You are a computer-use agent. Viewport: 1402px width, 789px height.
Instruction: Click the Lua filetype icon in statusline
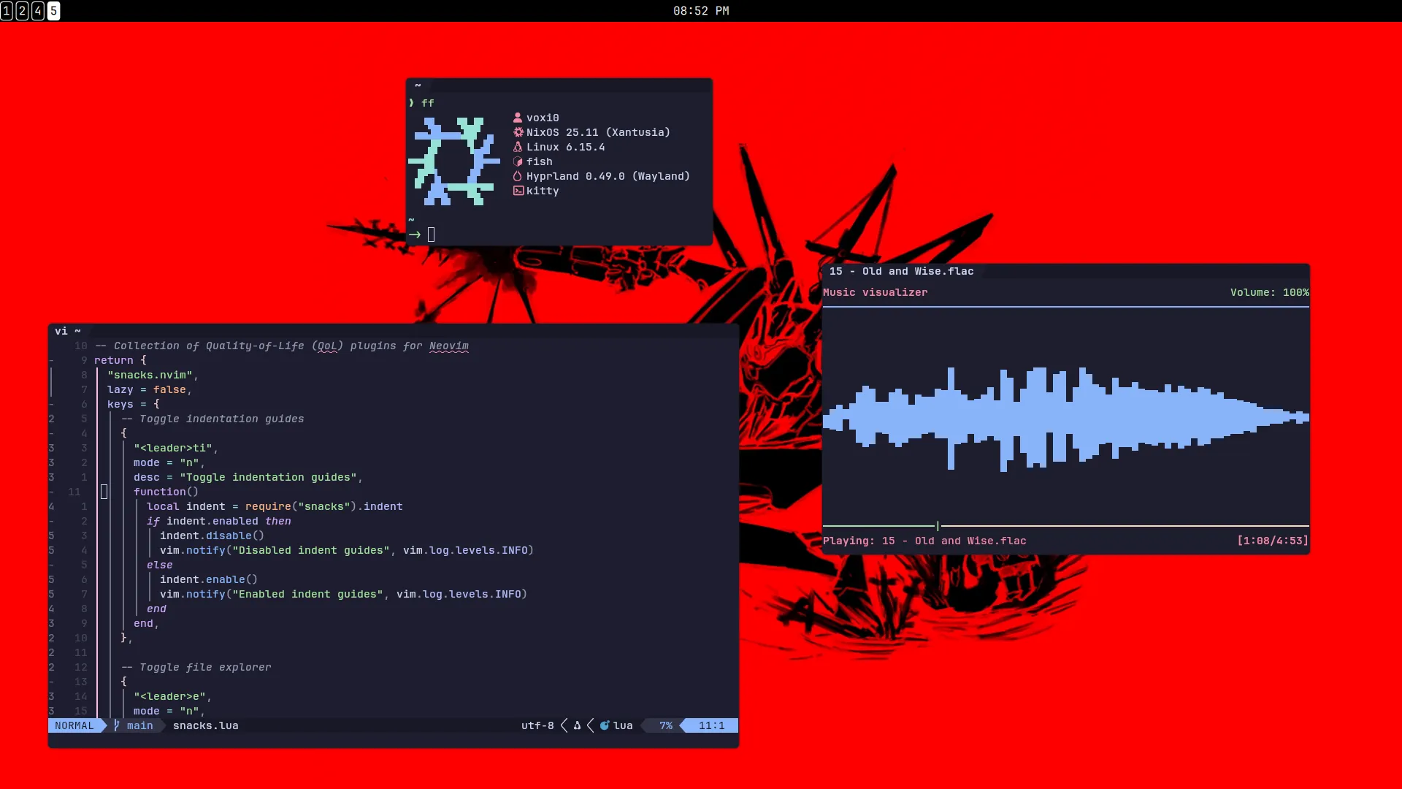(x=605, y=725)
